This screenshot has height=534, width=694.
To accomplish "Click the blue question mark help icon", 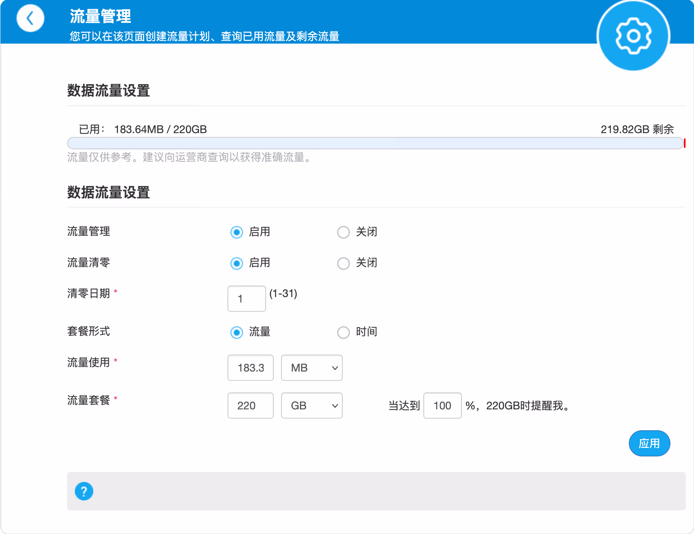I will click(84, 491).
